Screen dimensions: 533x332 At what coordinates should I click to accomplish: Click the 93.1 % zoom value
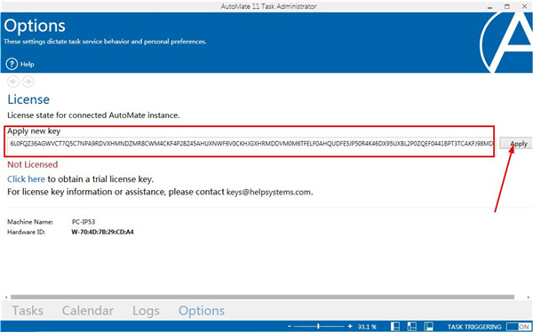367,327
